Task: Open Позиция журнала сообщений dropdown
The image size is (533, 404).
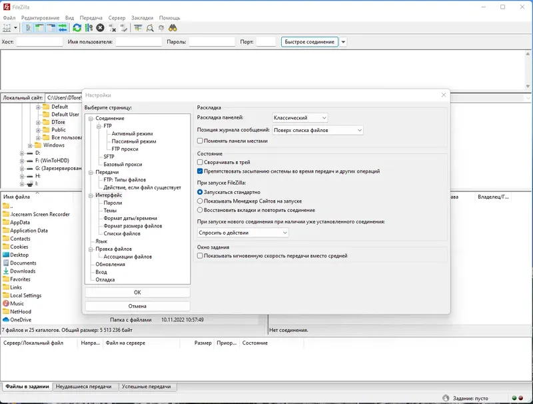Action: click(318, 130)
